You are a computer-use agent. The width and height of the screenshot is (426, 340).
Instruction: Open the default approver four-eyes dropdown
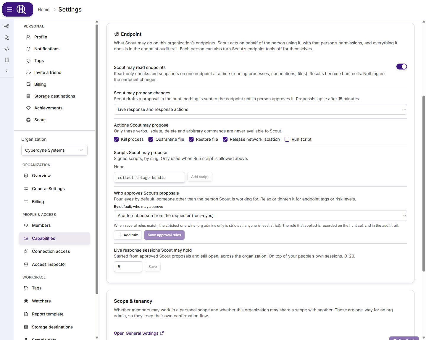[260, 216]
